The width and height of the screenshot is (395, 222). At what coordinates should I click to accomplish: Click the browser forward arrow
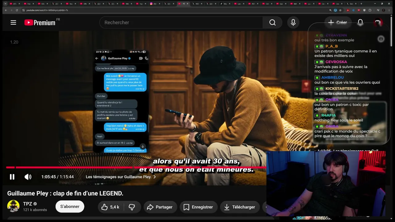(x=11, y=10)
